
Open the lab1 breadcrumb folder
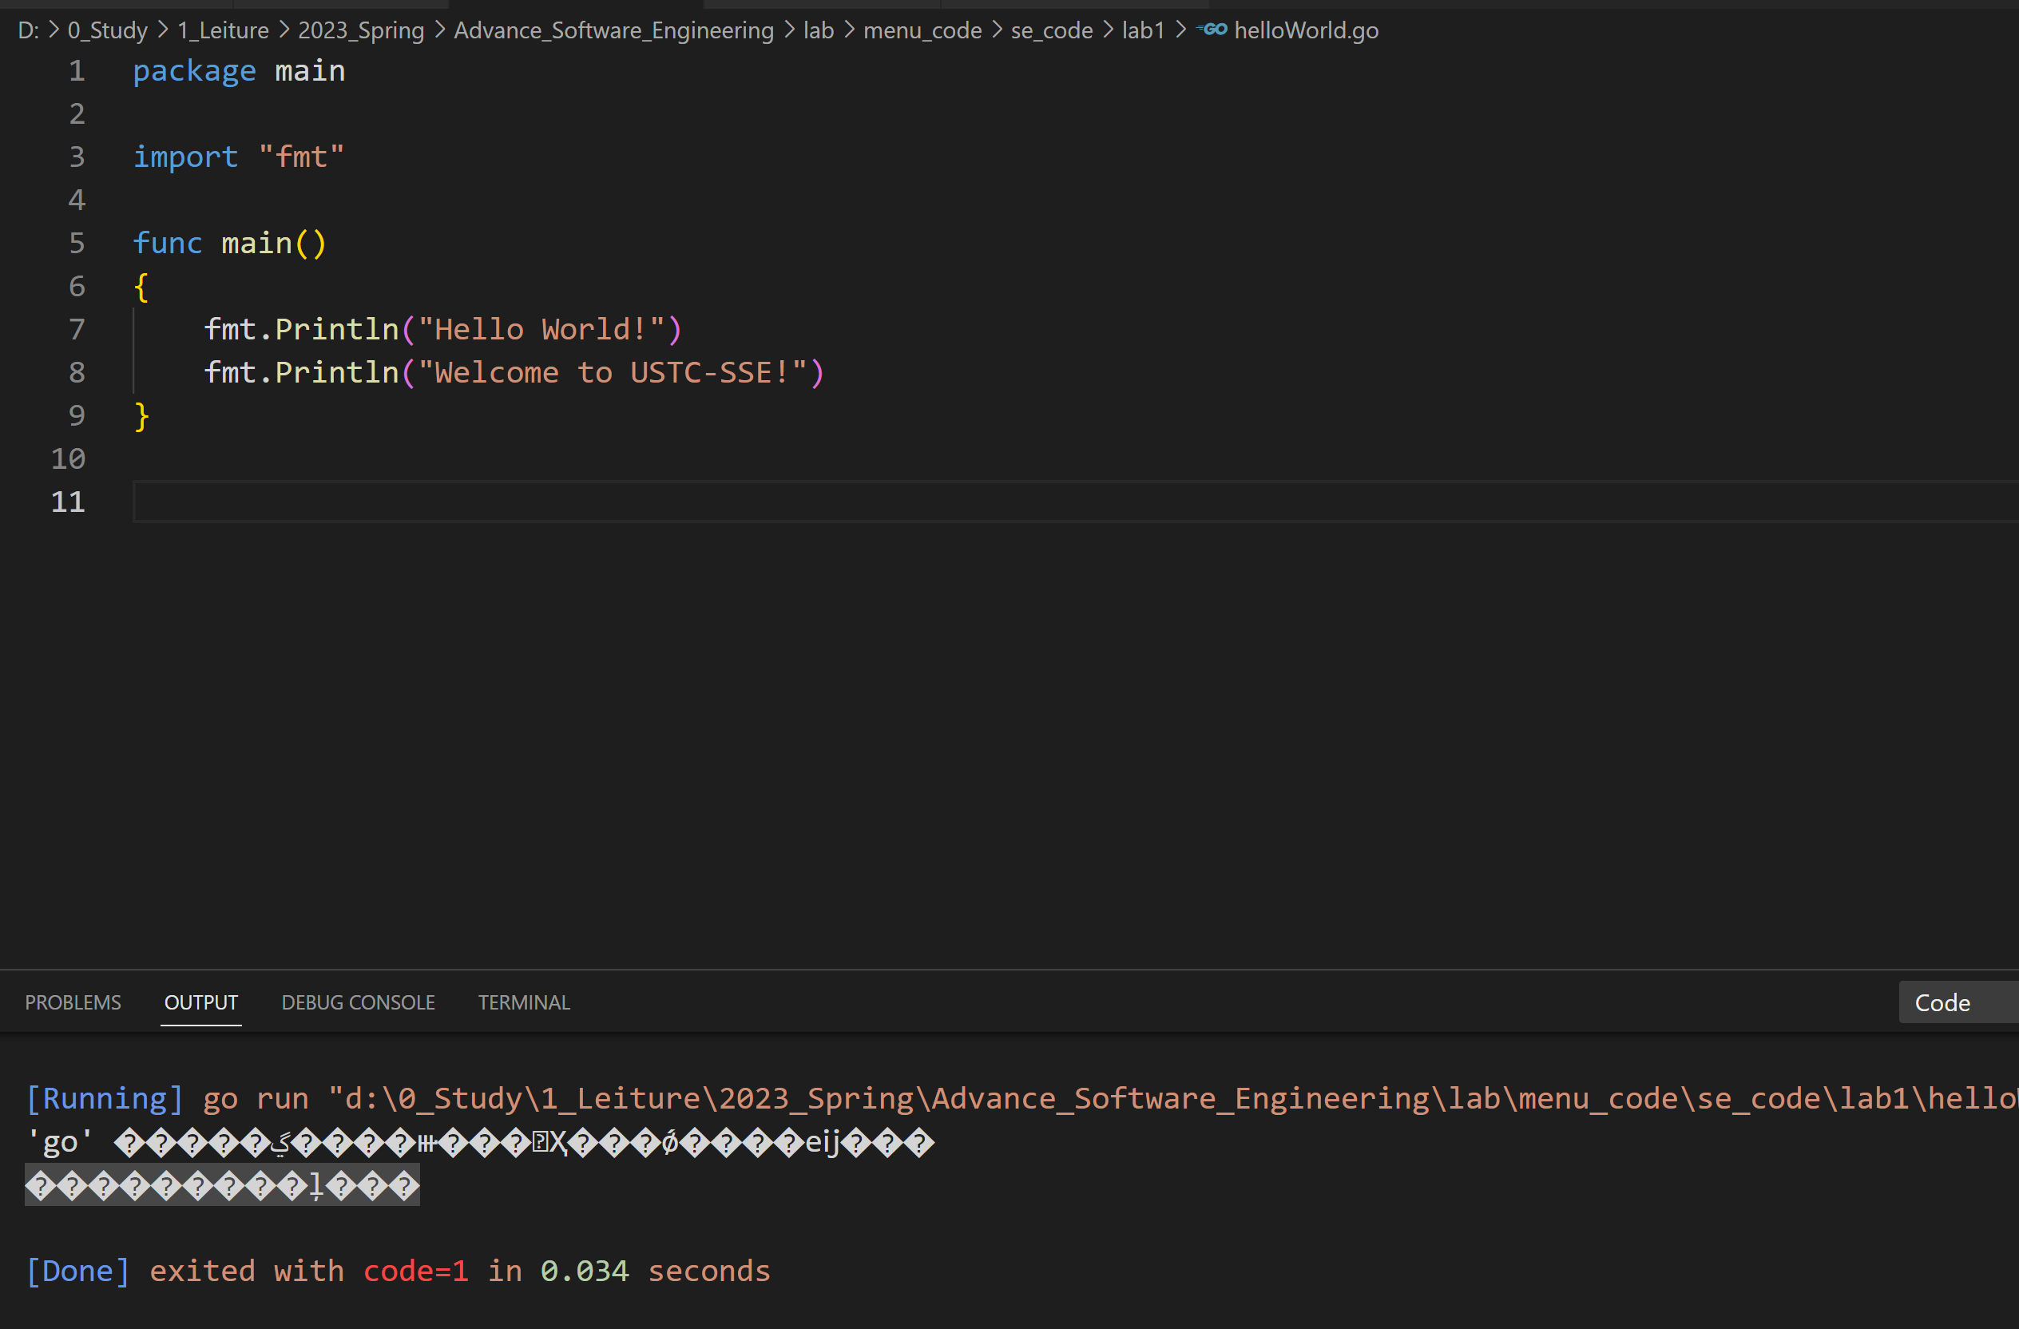pos(1143,30)
